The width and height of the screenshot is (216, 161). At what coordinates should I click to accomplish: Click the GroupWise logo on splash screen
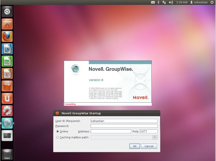point(76,69)
